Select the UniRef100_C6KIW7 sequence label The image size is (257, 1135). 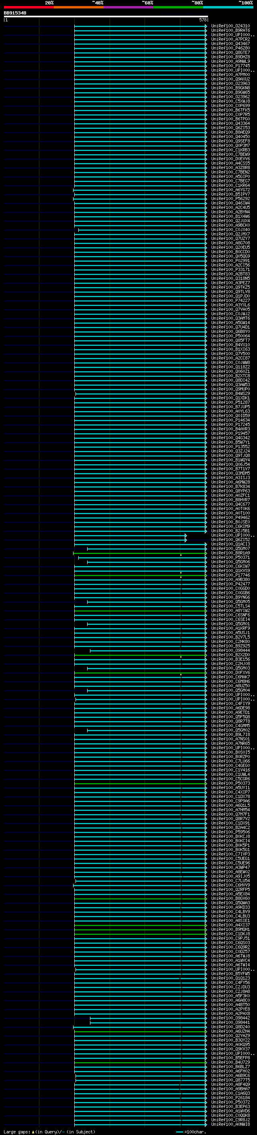pos(230,566)
